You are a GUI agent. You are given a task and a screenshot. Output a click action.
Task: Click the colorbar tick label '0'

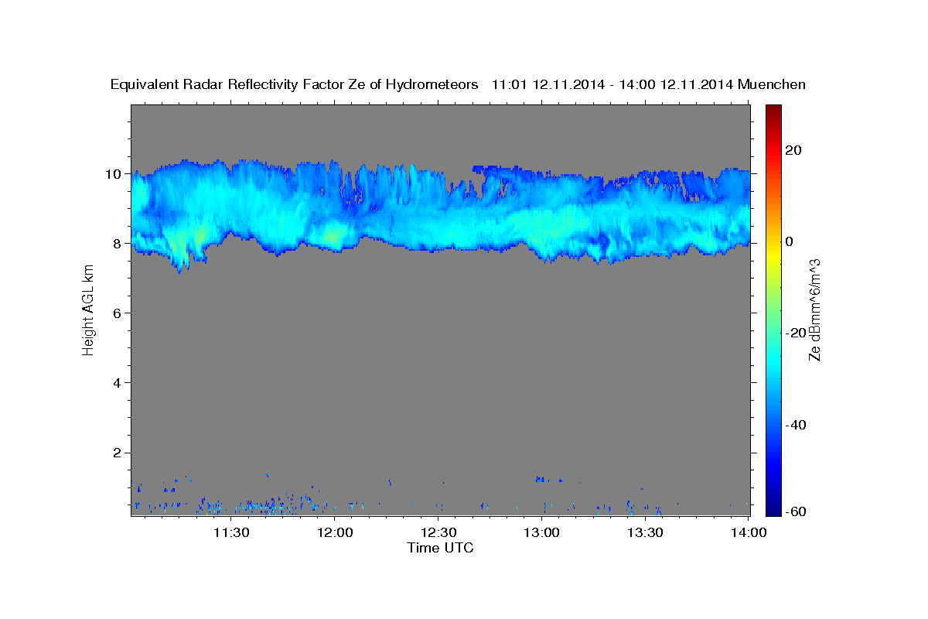[x=790, y=241]
